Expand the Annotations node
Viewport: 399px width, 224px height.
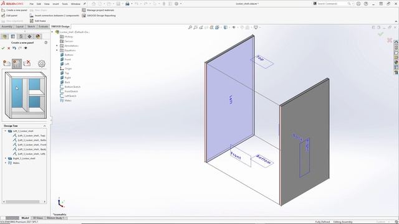click(x=57, y=45)
